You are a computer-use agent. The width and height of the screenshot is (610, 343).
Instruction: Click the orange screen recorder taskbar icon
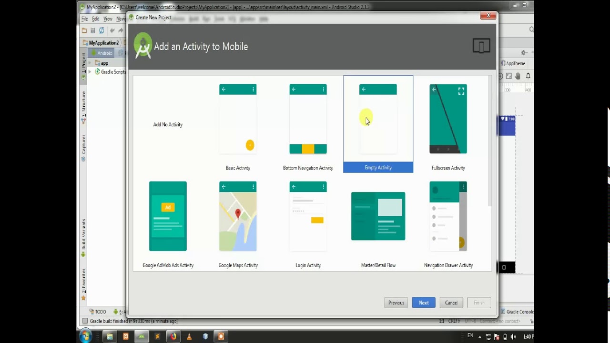[221, 336]
